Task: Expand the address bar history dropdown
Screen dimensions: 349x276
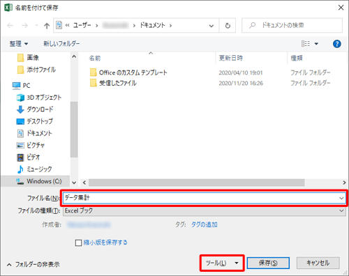Action: pyautogui.click(x=211, y=26)
